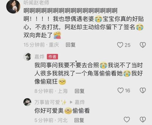
Task: Open the replied-to name 嘉烨 after arrow
Action: click(80, 102)
